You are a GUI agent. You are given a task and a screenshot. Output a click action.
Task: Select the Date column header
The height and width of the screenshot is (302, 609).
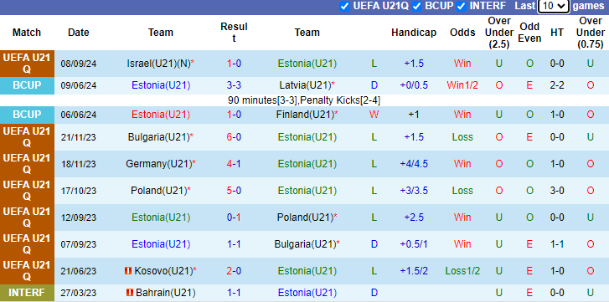(x=79, y=33)
